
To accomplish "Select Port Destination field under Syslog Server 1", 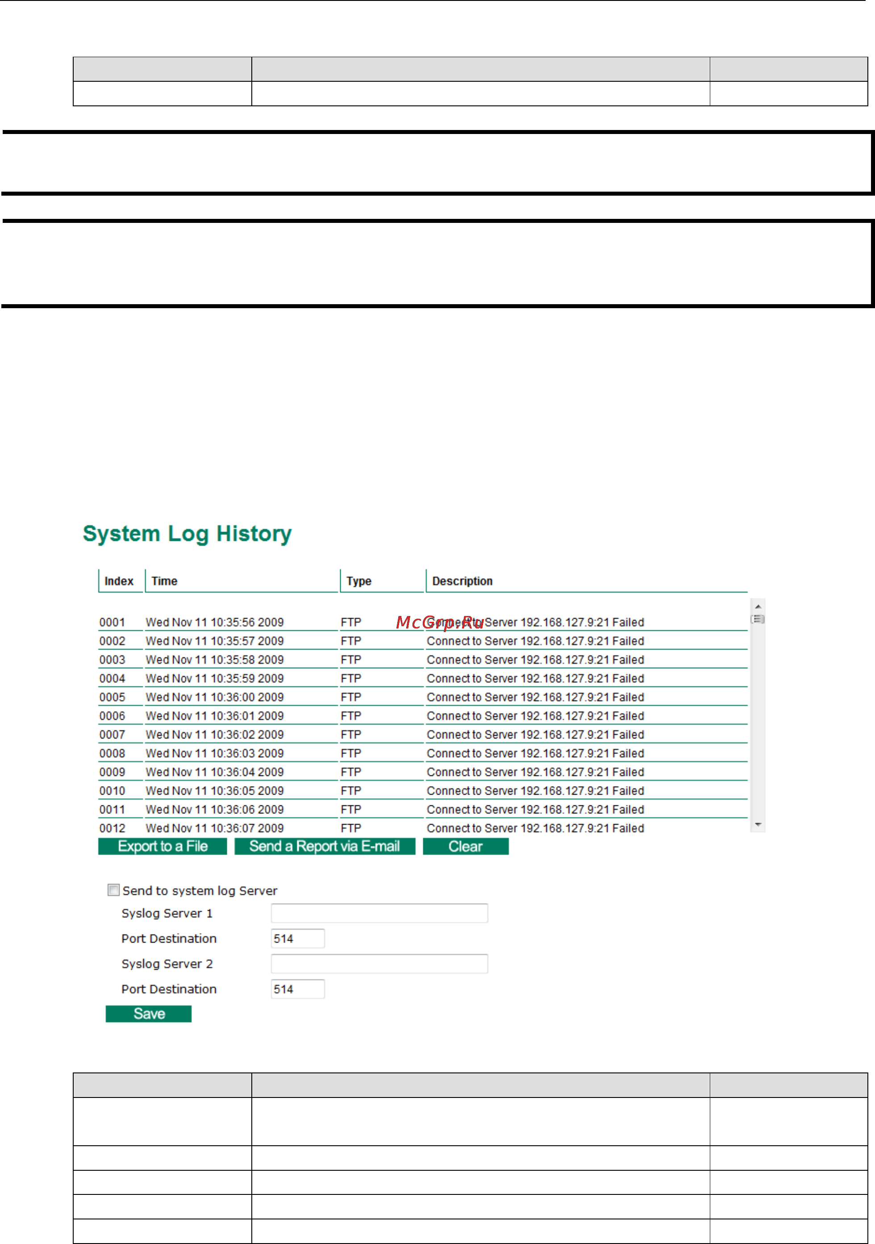I will pyautogui.click(x=297, y=938).
